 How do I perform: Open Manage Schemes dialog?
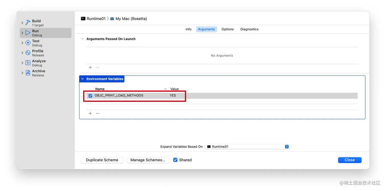(x=148, y=160)
